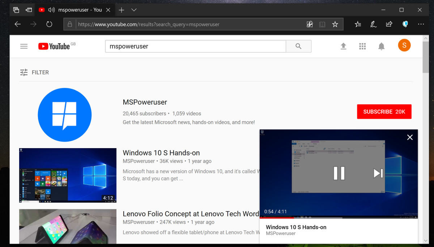Screen dimensions: 434x247
Task: Click MSPoweruser channel name under Windows 10 S result
Action: point(139,161)
